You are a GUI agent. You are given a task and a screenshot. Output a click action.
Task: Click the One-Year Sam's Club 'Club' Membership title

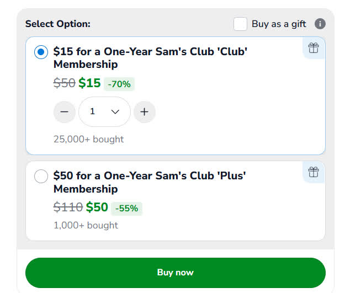(150, 58)
